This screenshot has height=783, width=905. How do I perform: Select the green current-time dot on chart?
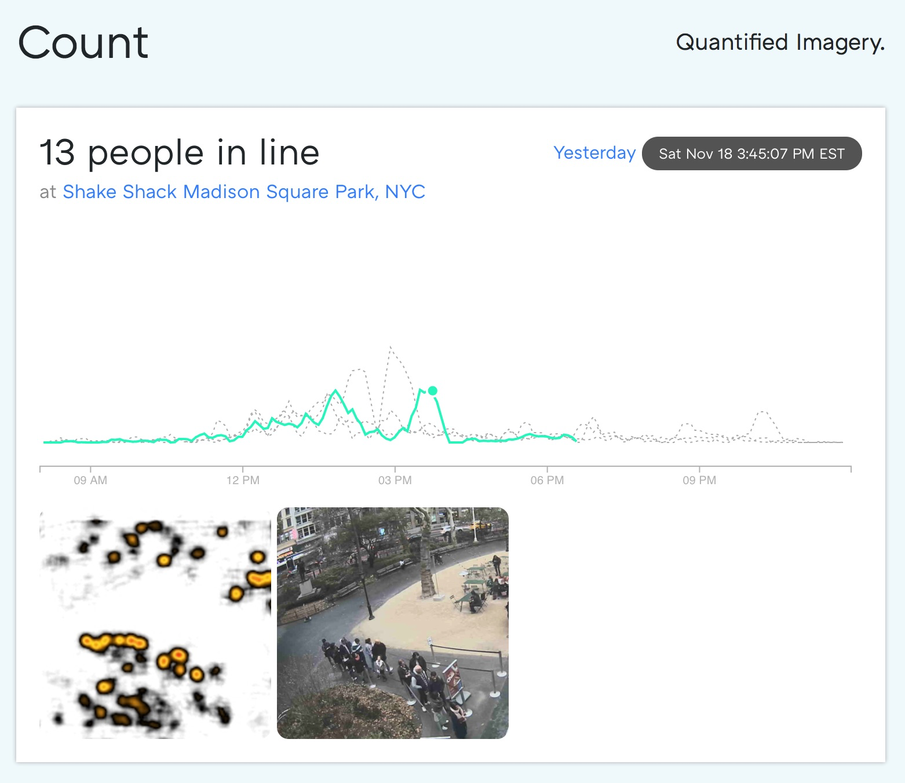(x=432, y=391)
